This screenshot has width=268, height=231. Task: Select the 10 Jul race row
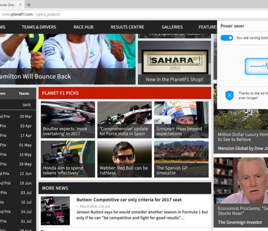[18, 202]
